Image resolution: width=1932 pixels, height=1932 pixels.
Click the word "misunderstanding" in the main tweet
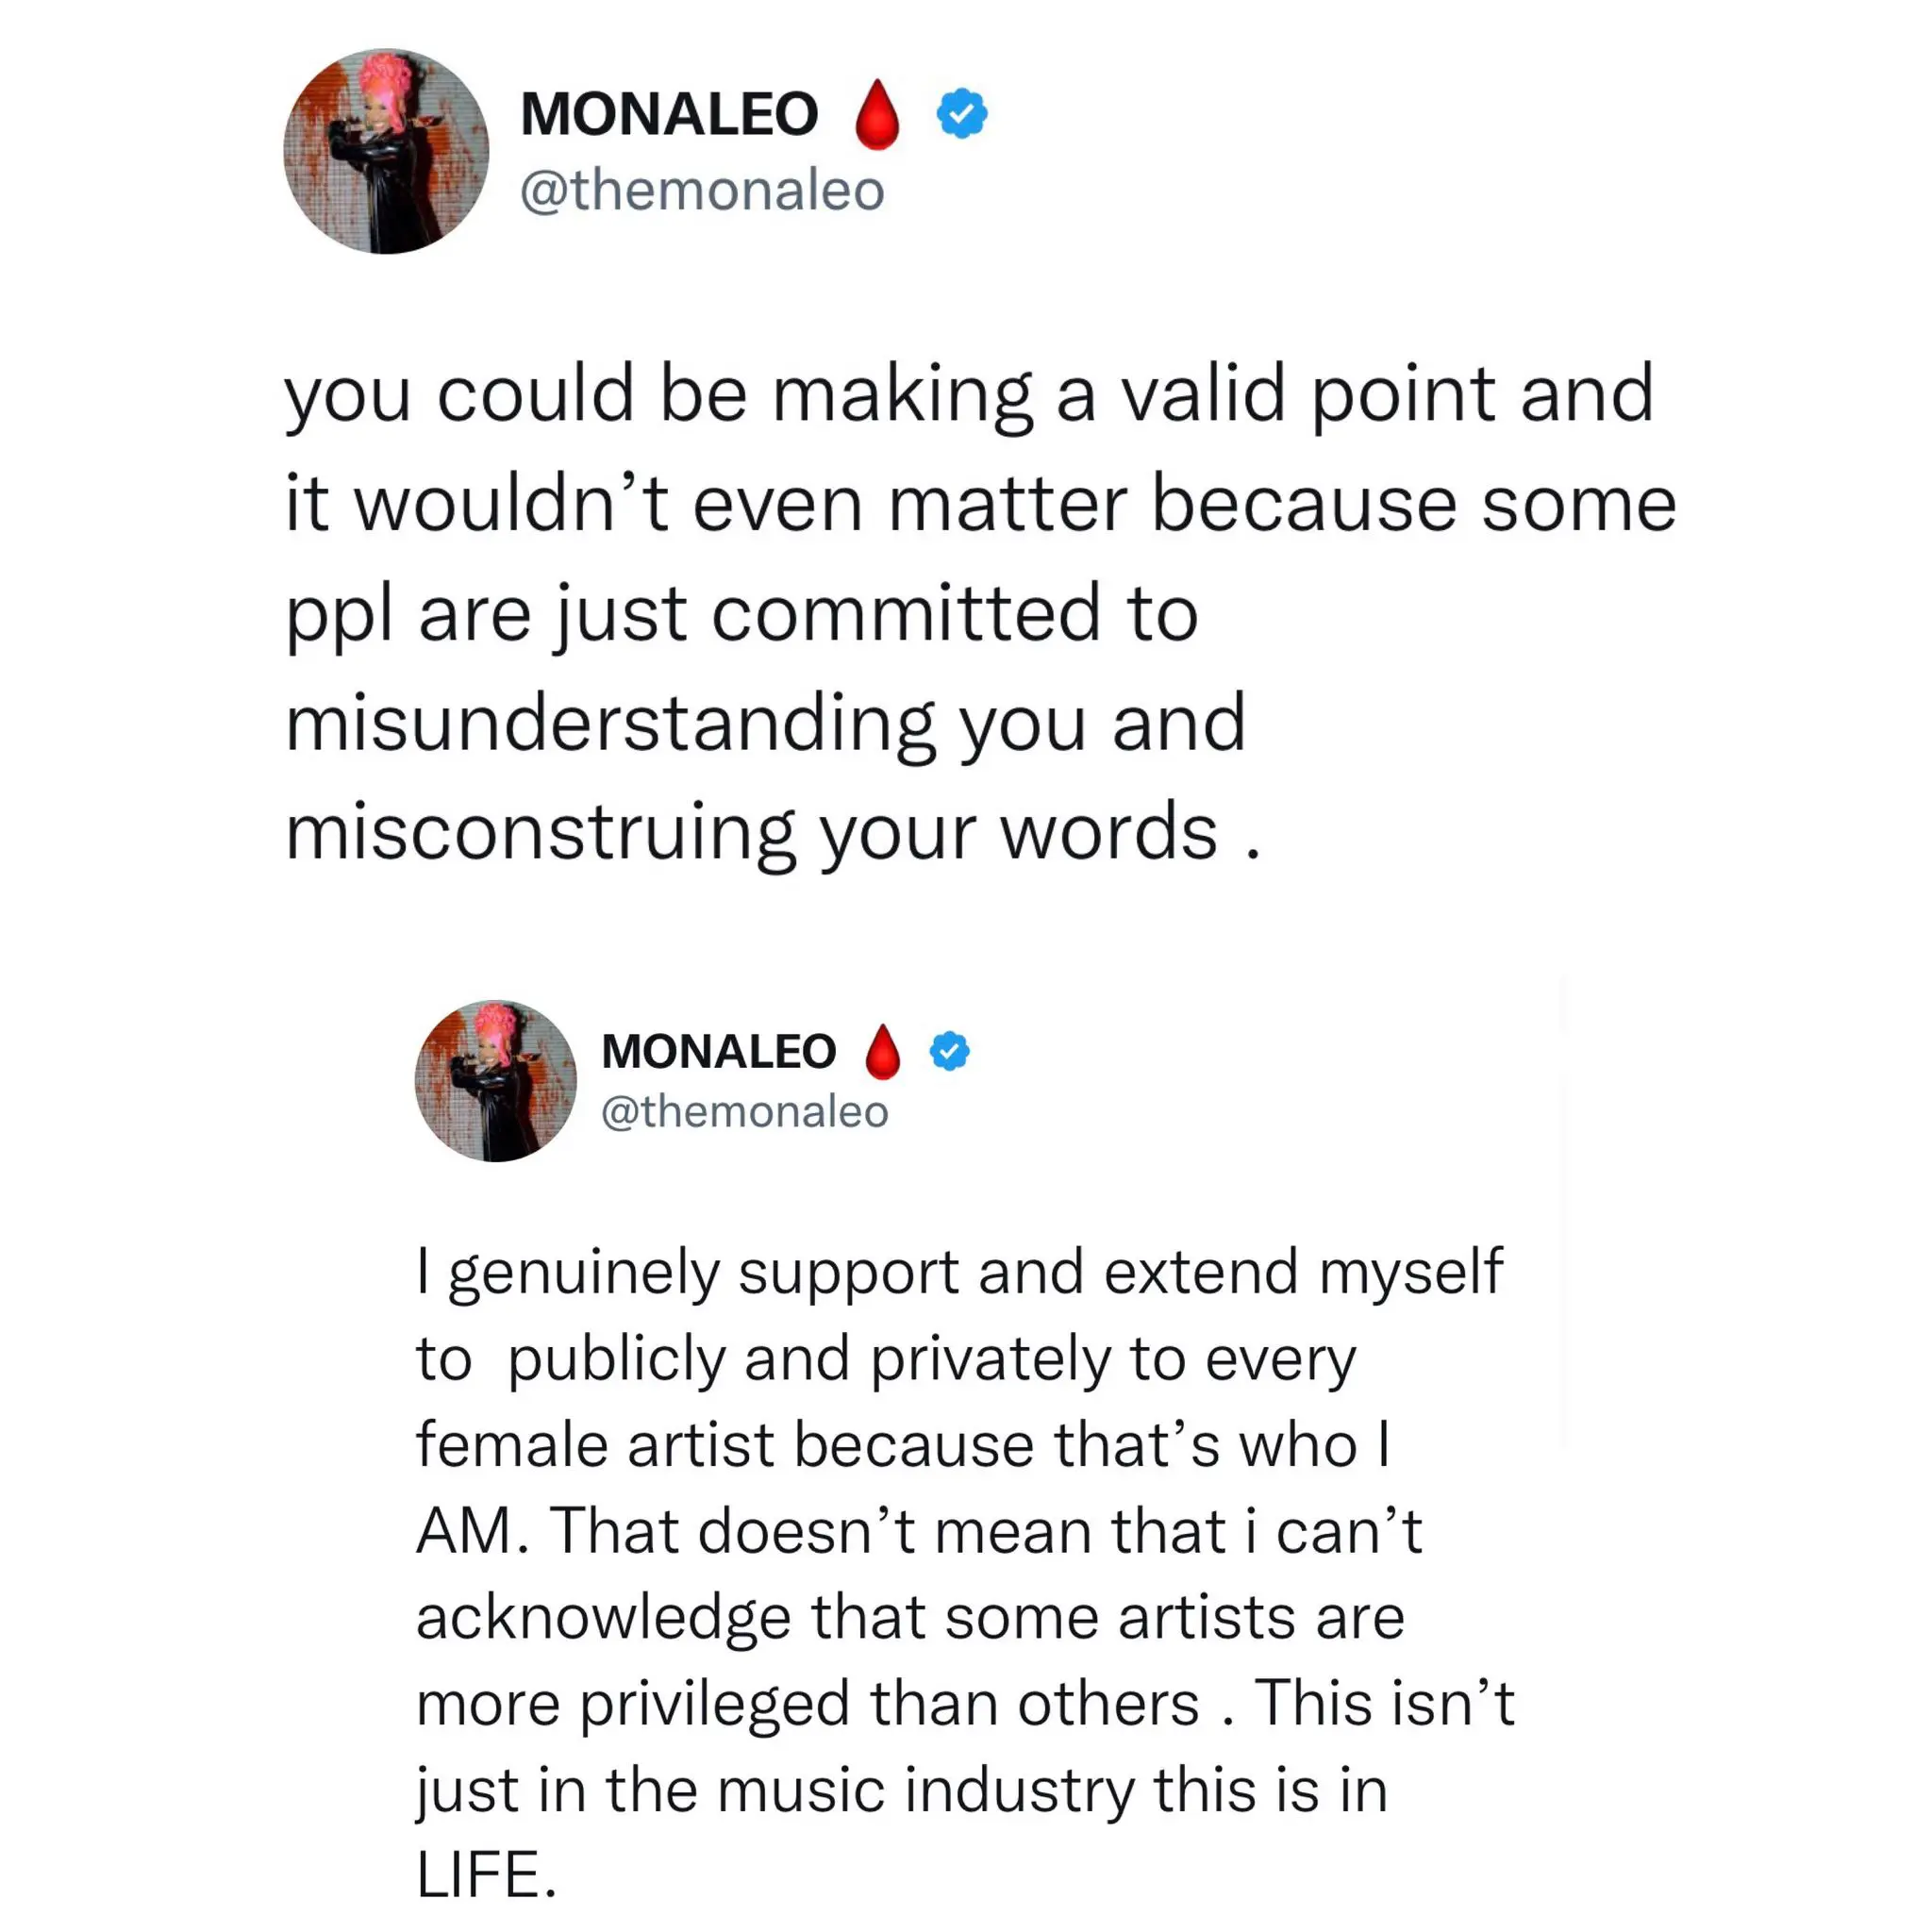click(x=610, y=724)
